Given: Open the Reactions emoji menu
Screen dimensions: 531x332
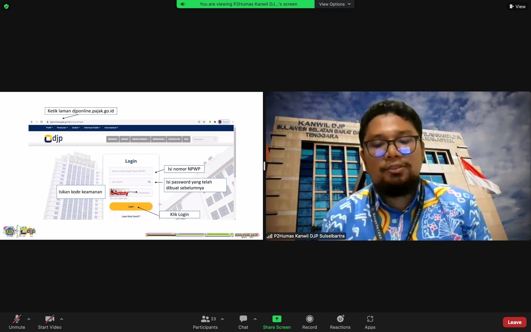Looking at the screenshot, I should 340,319.
